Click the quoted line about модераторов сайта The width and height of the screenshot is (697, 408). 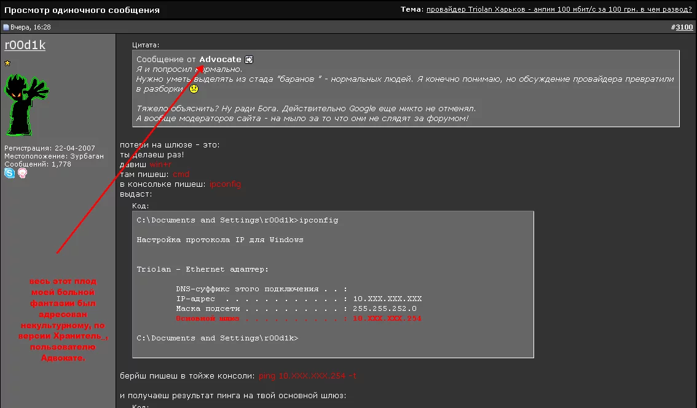(302, 118)
